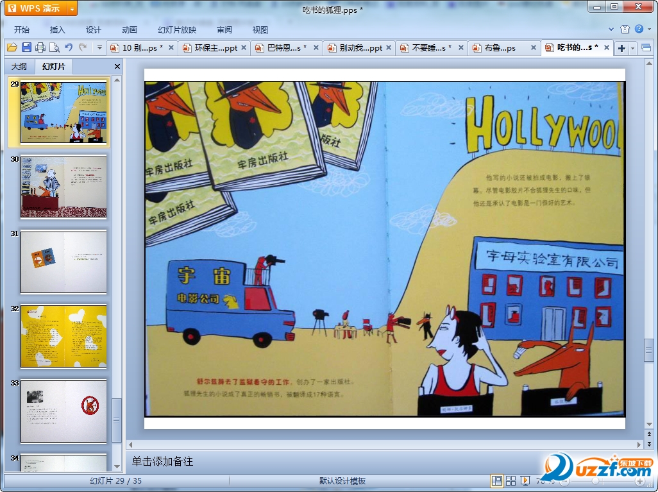Select slide 29 thumbnail

(63, 112)
